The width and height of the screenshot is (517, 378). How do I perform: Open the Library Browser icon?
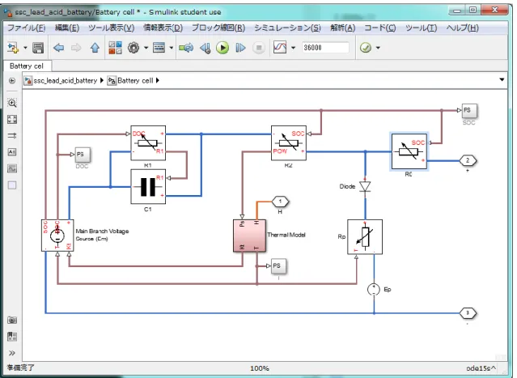click(x=115, y=48)
